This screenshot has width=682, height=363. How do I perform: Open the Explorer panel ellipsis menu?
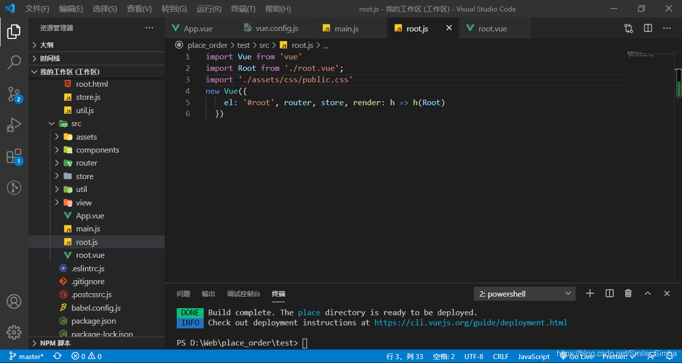click(149, 28)
